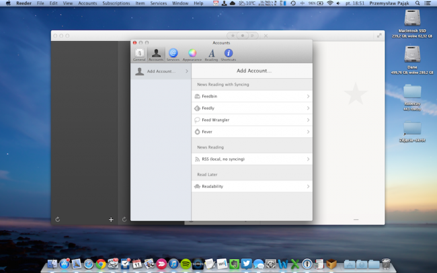Choose the Feedbin account service
The width and height of the screenshot is (437, 273).
(x=252, y=96)
